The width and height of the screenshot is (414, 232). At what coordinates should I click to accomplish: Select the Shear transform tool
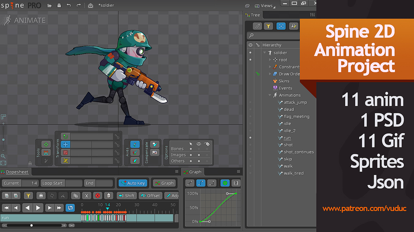(65, 161)
